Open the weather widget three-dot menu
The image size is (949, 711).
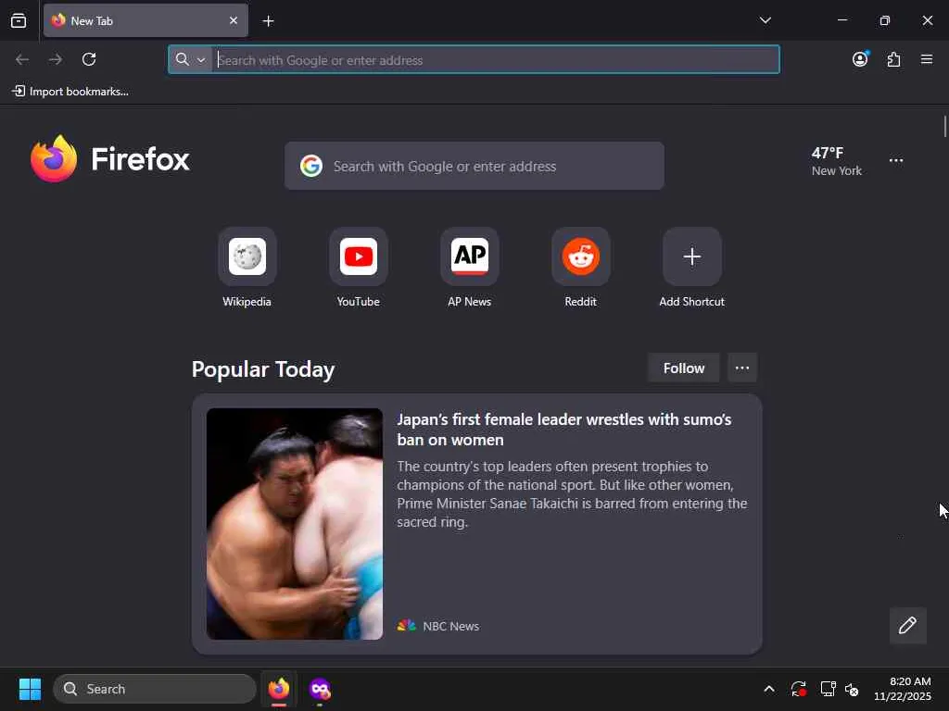point(896,160)
